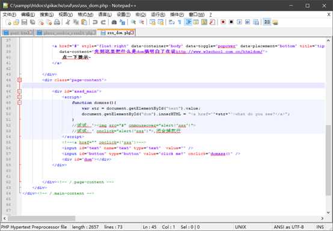Screen dimensions: 333x231
Task: Close the xss_dom.php tab with its red X
Action: coord(132,32)
